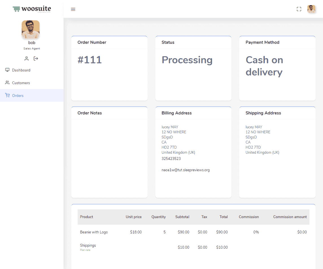This screenshot has width=323, height=269.
Task: Click bob's sidebar profile picture
Action: tap(30, 29)
